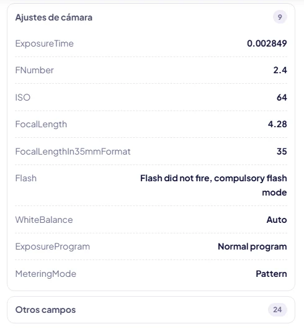Click the Normal program value
Viewport: 304px width, 329px height.
click(x=253, y=246)
